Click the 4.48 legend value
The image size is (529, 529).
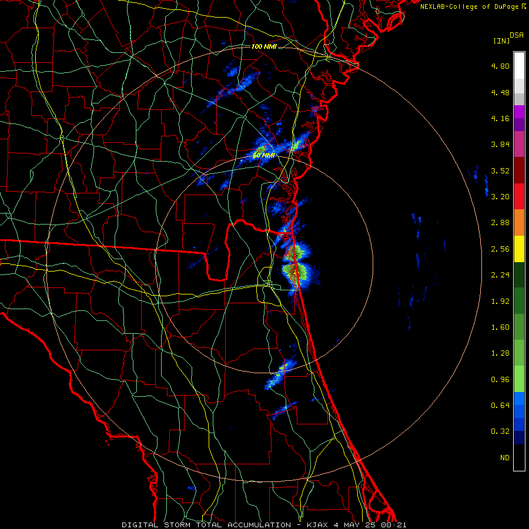pyautogui.click(x=500, y=92)
